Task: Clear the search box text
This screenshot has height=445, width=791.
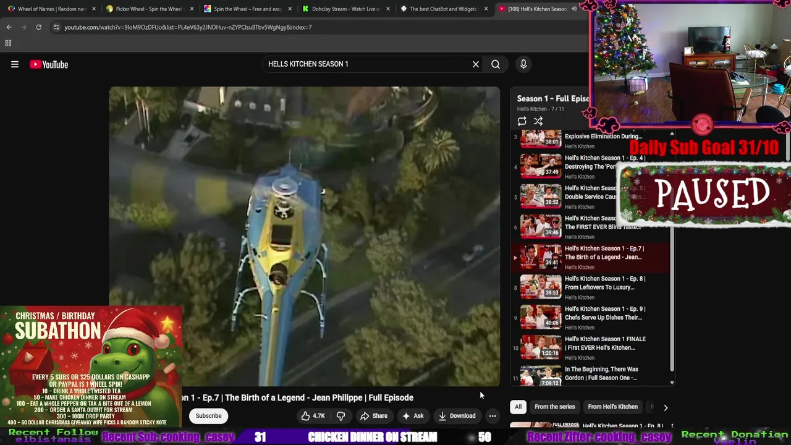Action: tap(476, 64)
